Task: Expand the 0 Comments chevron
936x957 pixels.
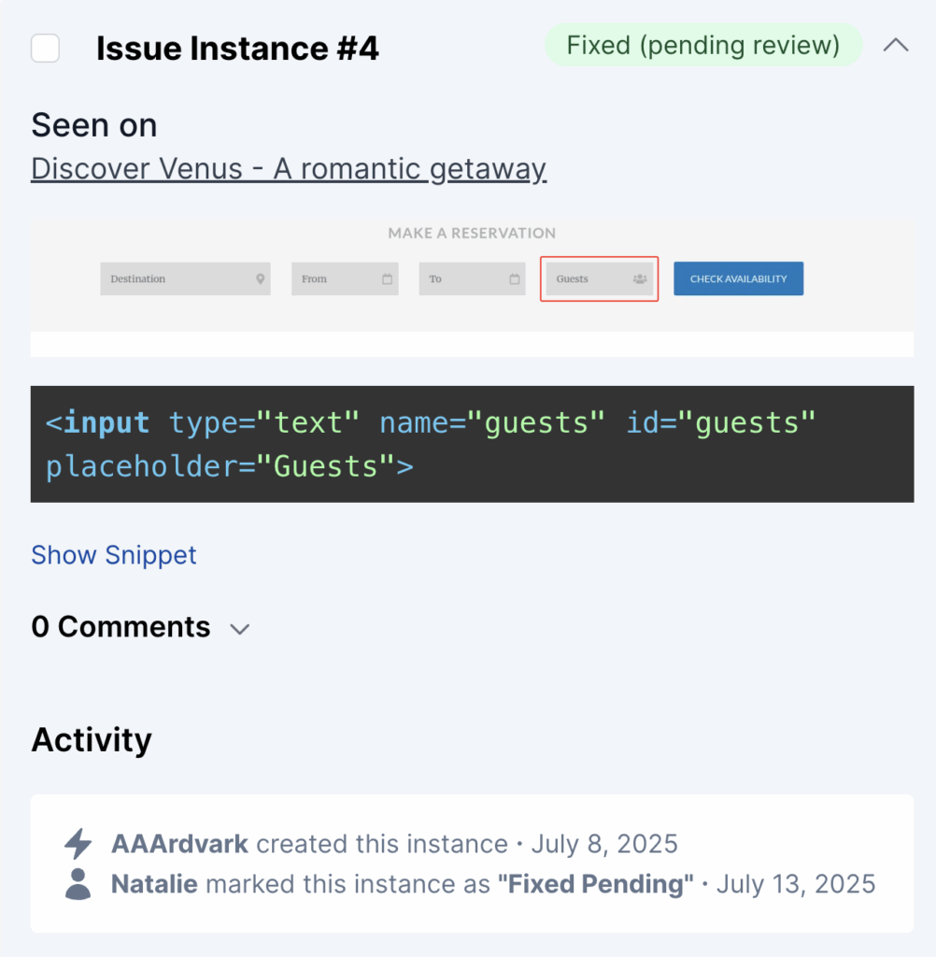Action: [x=240, y=629]
